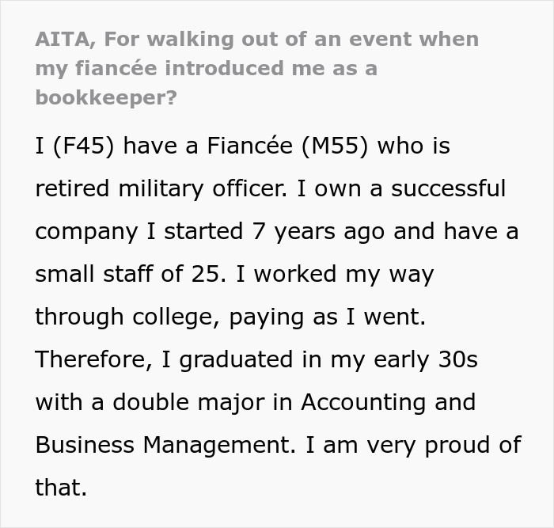Click the word "Therefore" in the paragraph
The image size is (554, 528).
[x=94, y=360]
